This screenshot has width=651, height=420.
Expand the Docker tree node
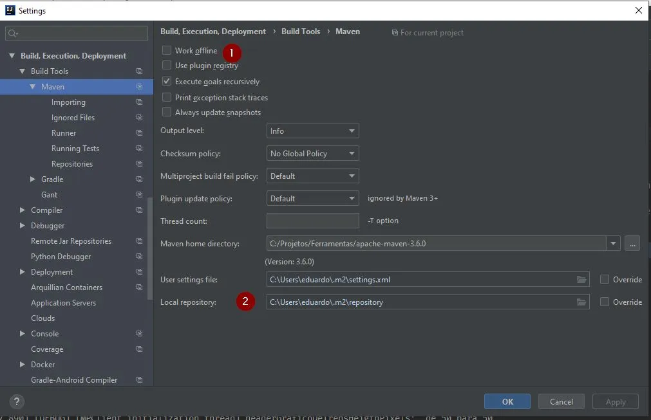(x=23, y=365)
